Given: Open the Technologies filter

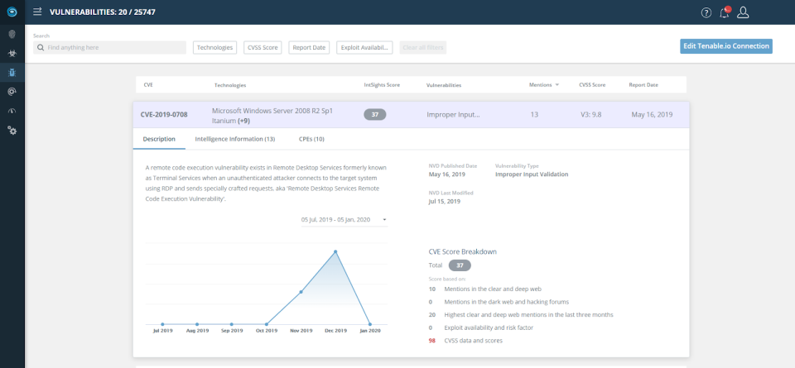Looking at the screenshot, I should pyautogui.click(x=215, y=48).
